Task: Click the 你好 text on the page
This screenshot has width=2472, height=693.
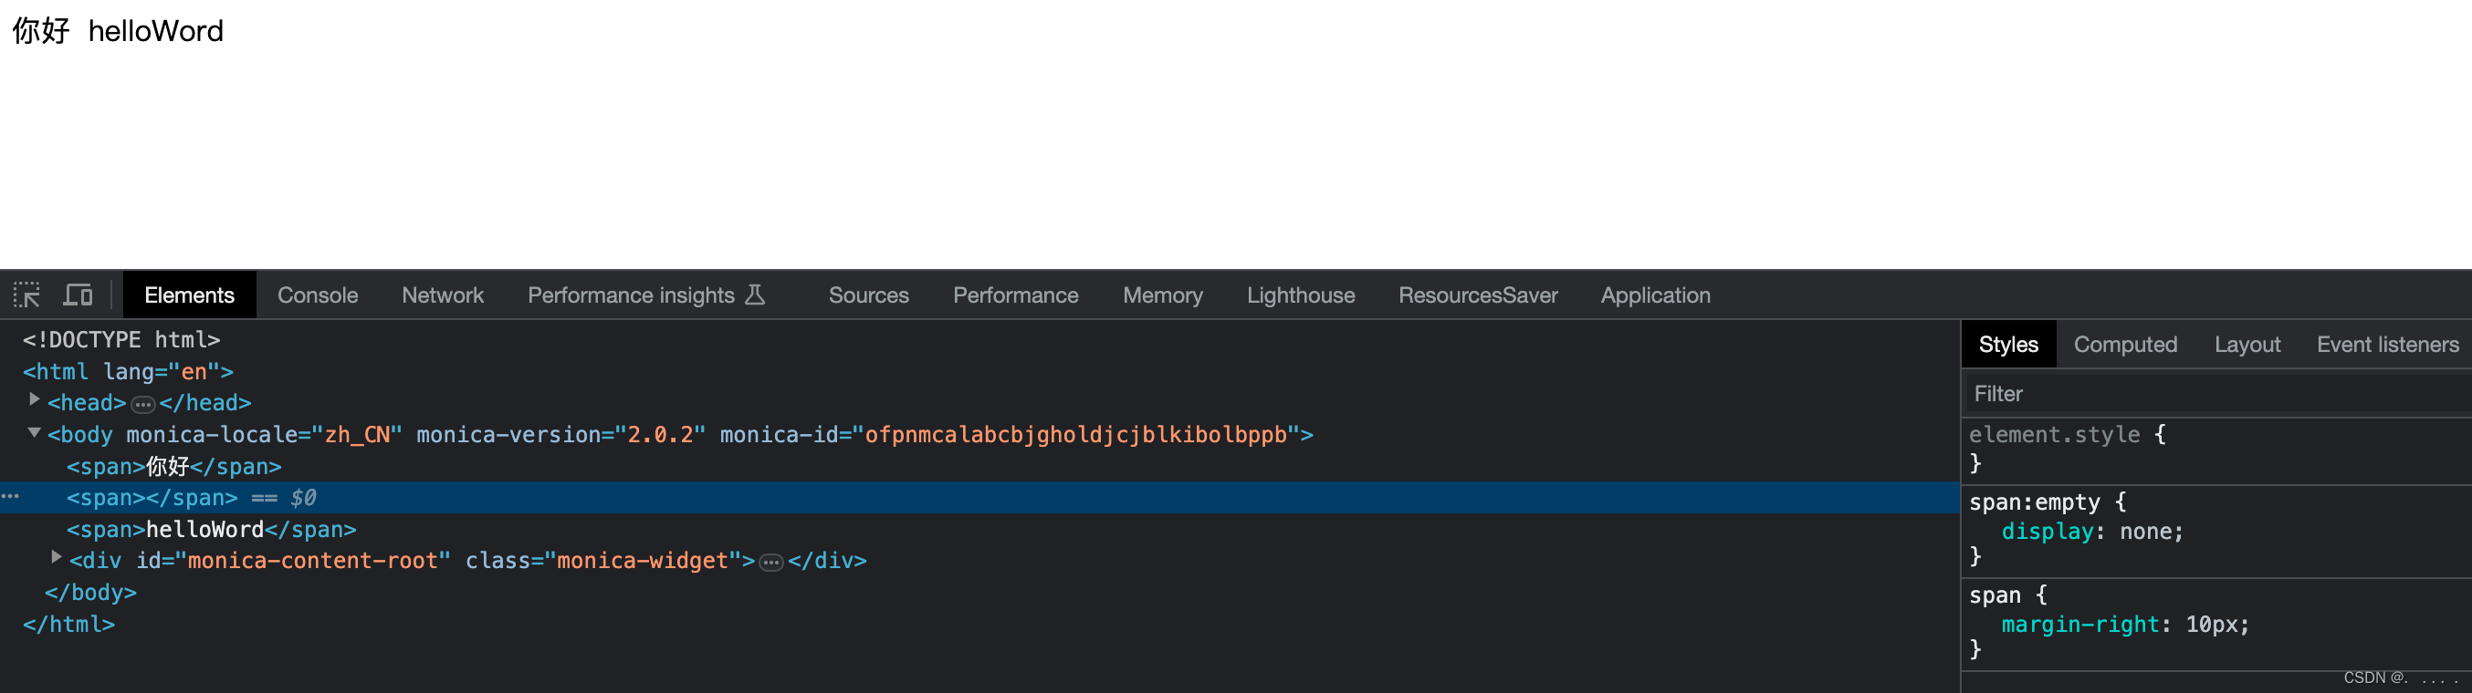Action: [41, 31]
